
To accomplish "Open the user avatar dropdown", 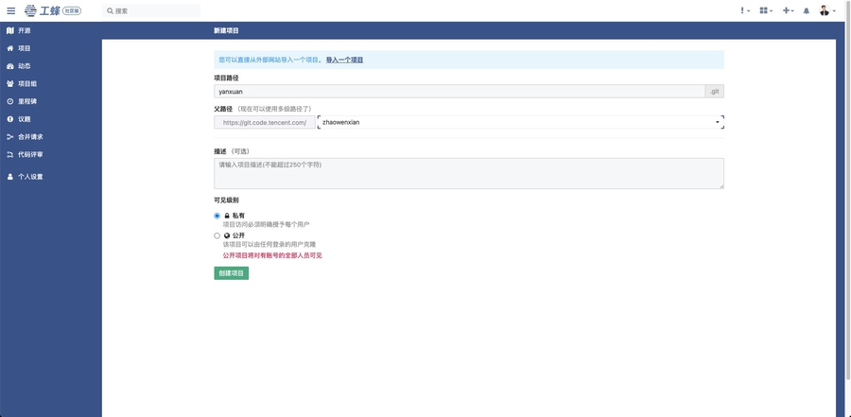I will point(825,10).
